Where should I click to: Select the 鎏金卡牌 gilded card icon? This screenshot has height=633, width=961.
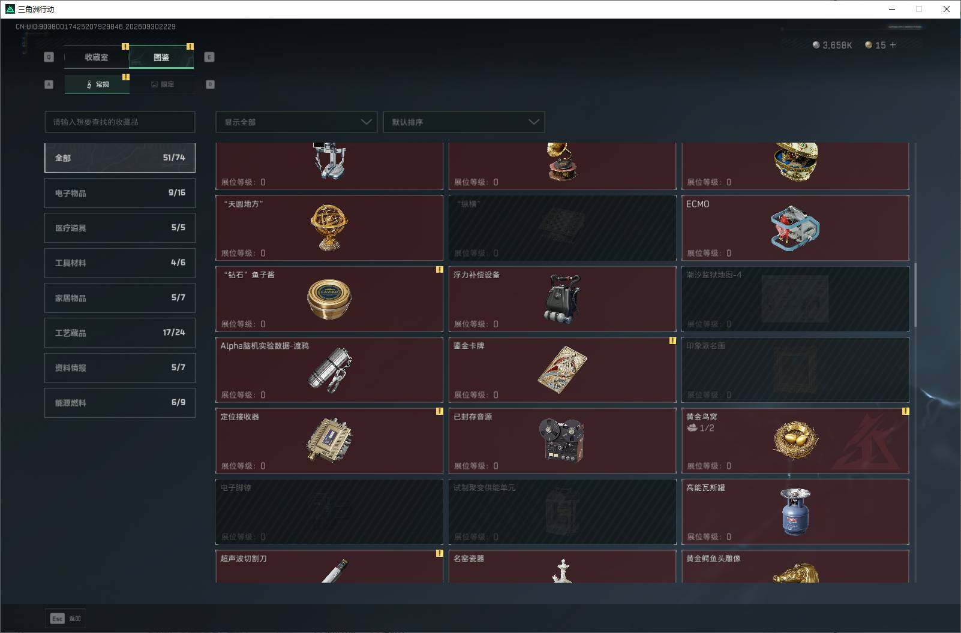click(562, 370)
